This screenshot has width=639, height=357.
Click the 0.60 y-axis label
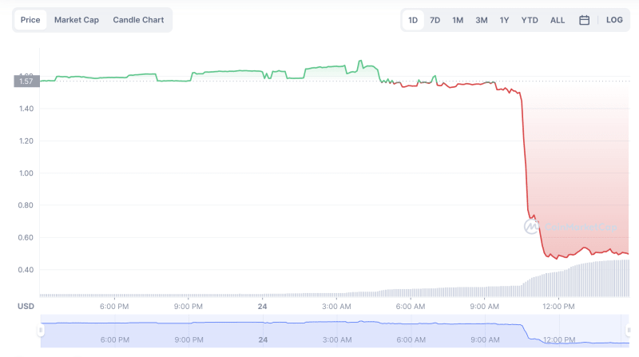click(x=26, y=237)
